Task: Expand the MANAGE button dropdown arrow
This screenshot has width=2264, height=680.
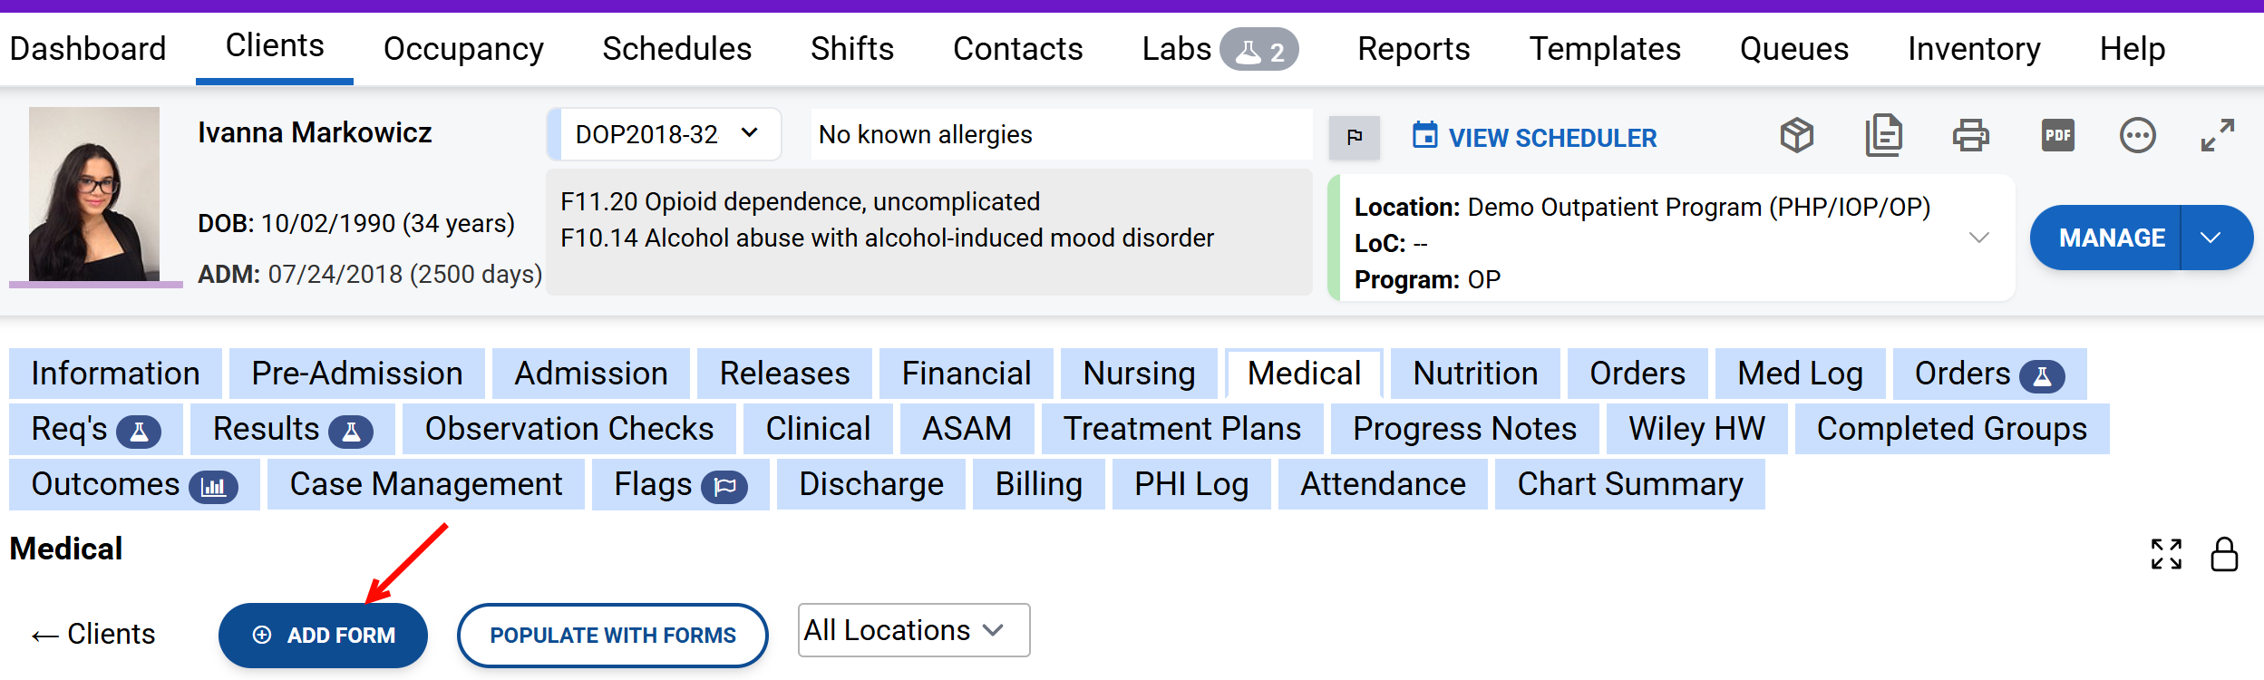Action: [x=2211, y=238]
